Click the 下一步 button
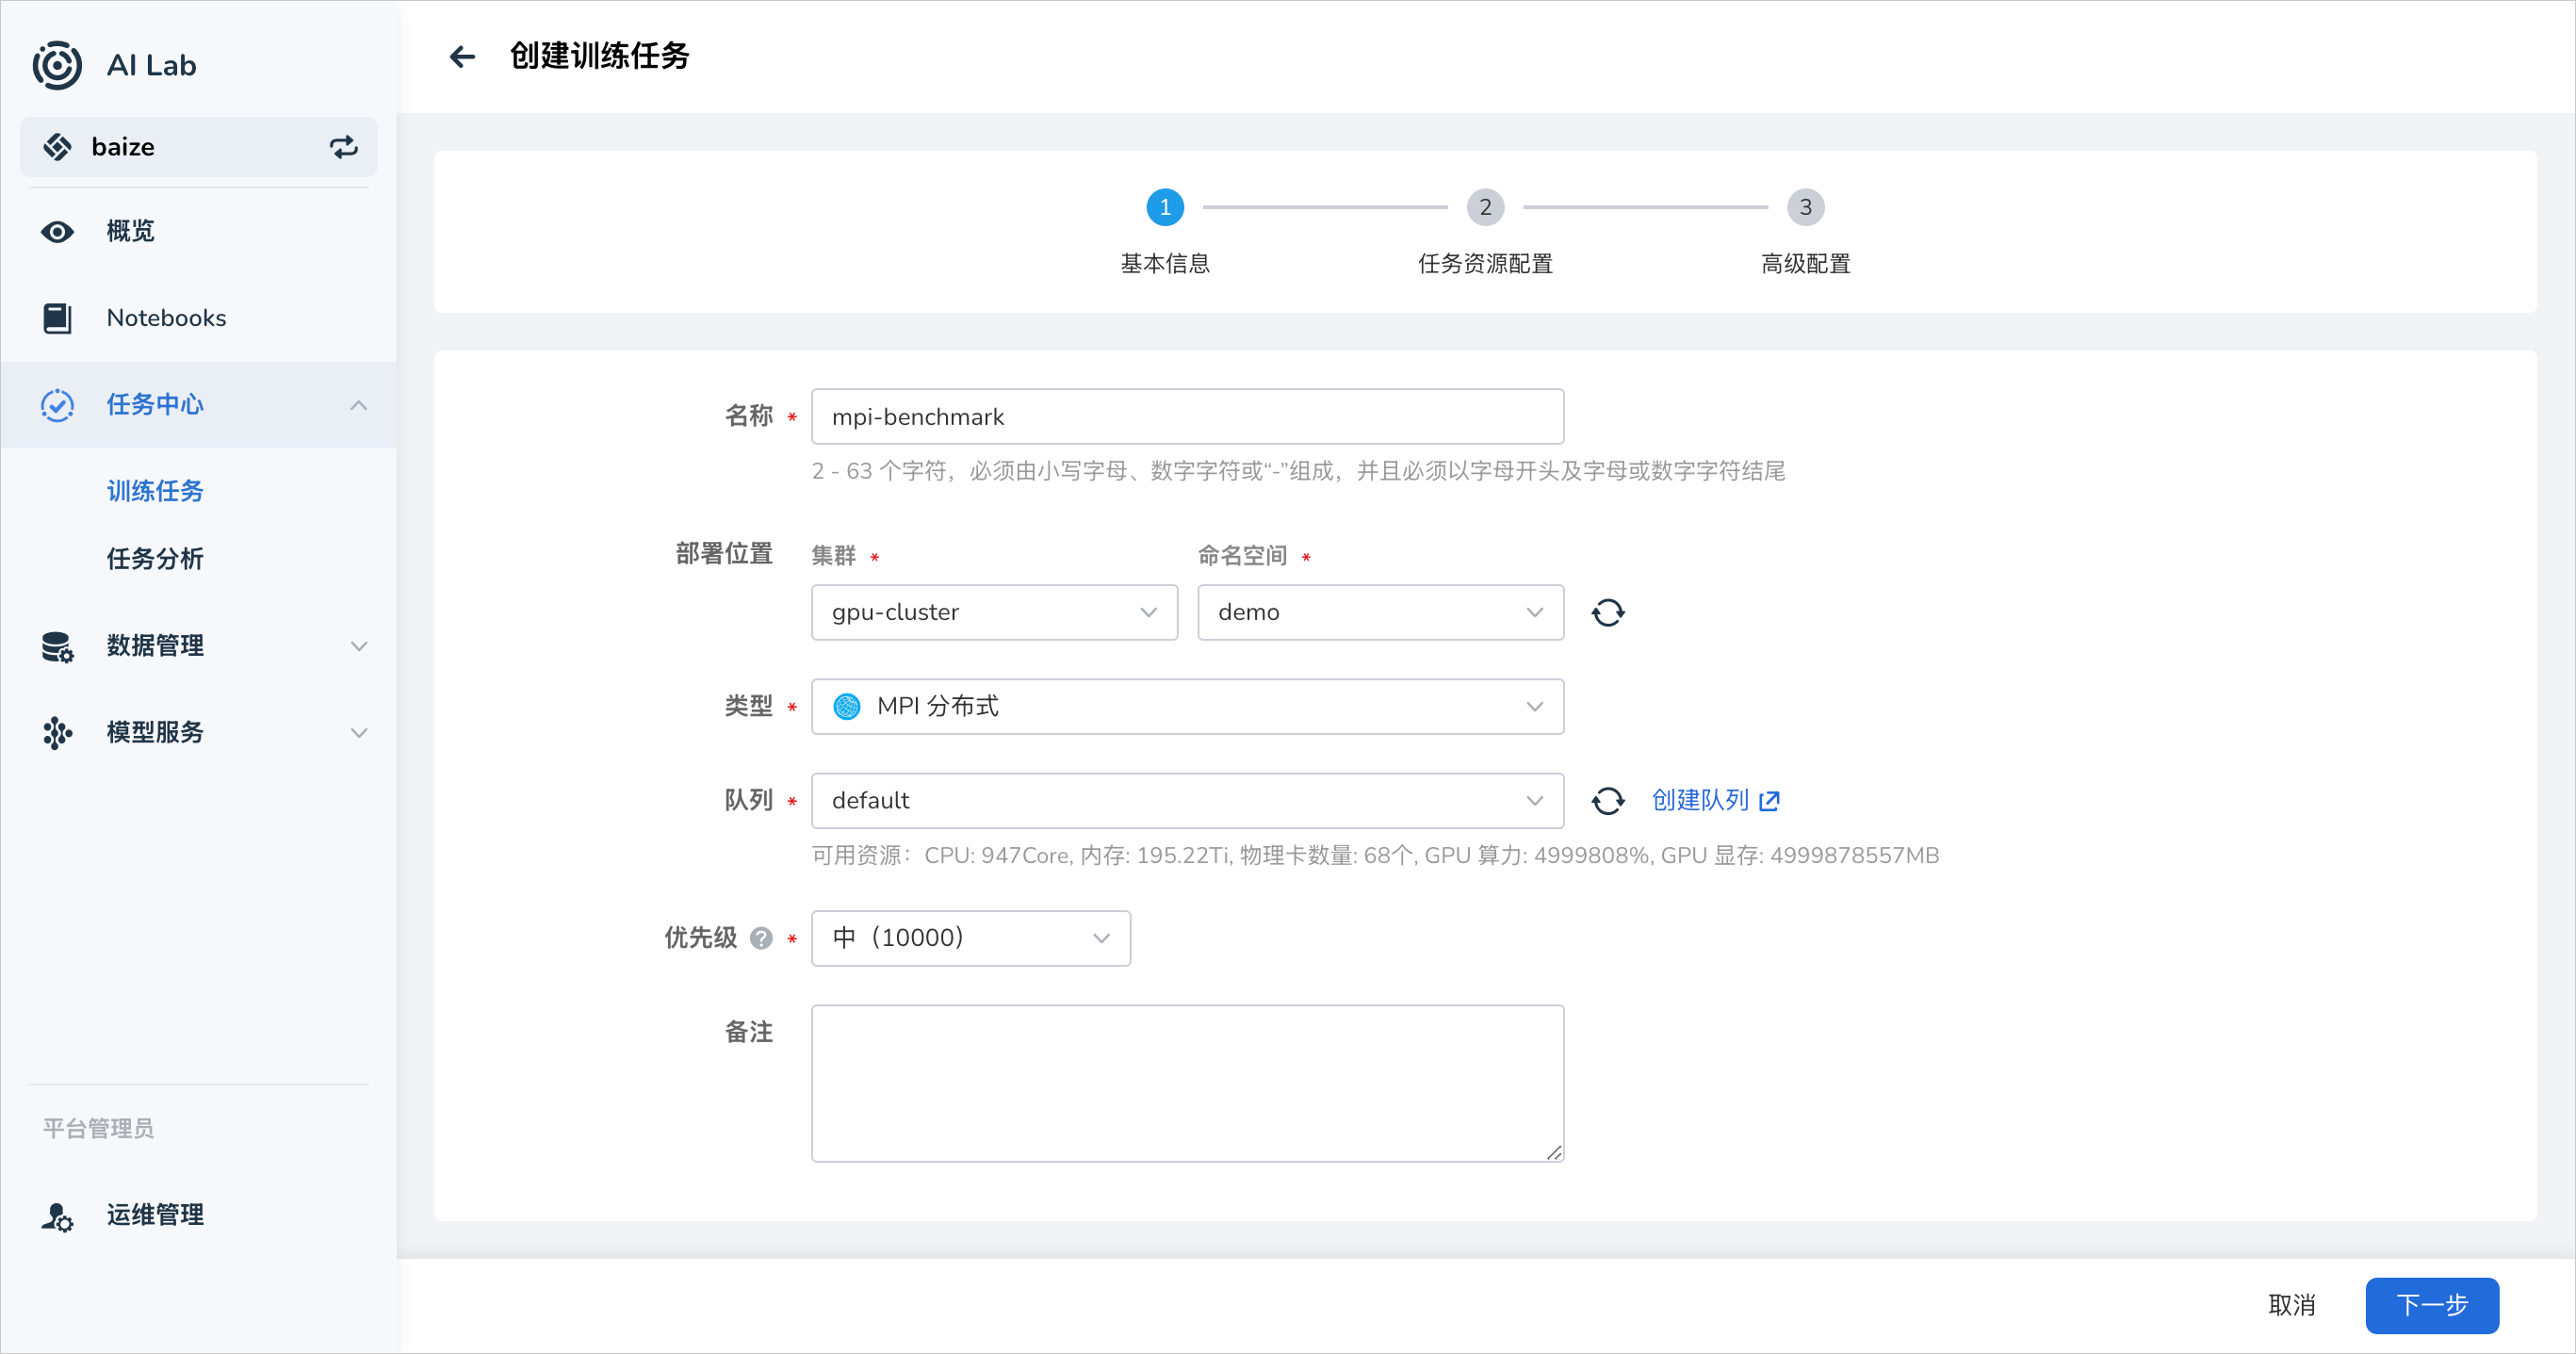Image resolution: width=2576 pixels, height=1354 pixels. 2431,1305
